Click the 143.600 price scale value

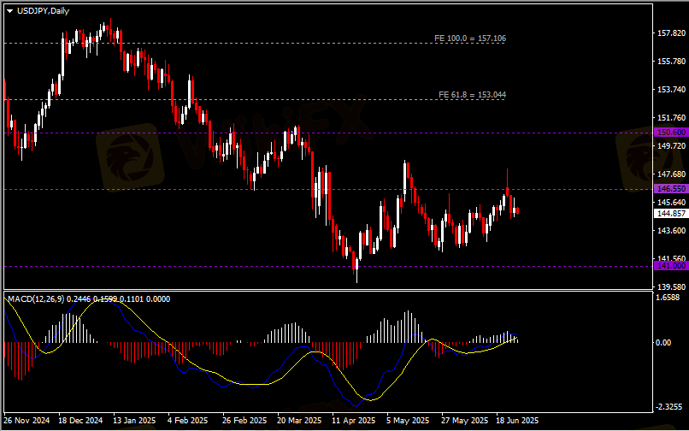tap(671, 230)
